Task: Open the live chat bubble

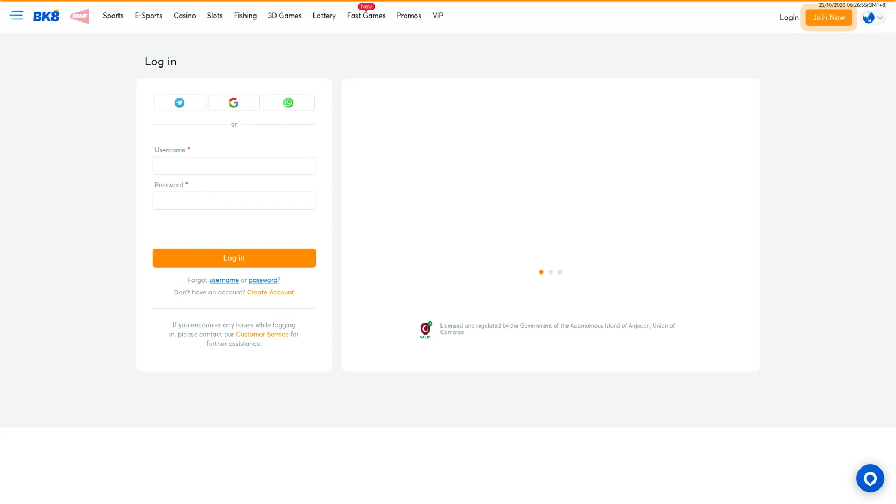Action: pyautogui.click(x=870, y=478)
